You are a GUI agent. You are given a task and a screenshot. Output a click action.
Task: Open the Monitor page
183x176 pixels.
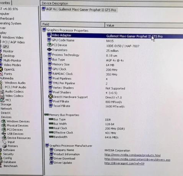click(8, 51)
